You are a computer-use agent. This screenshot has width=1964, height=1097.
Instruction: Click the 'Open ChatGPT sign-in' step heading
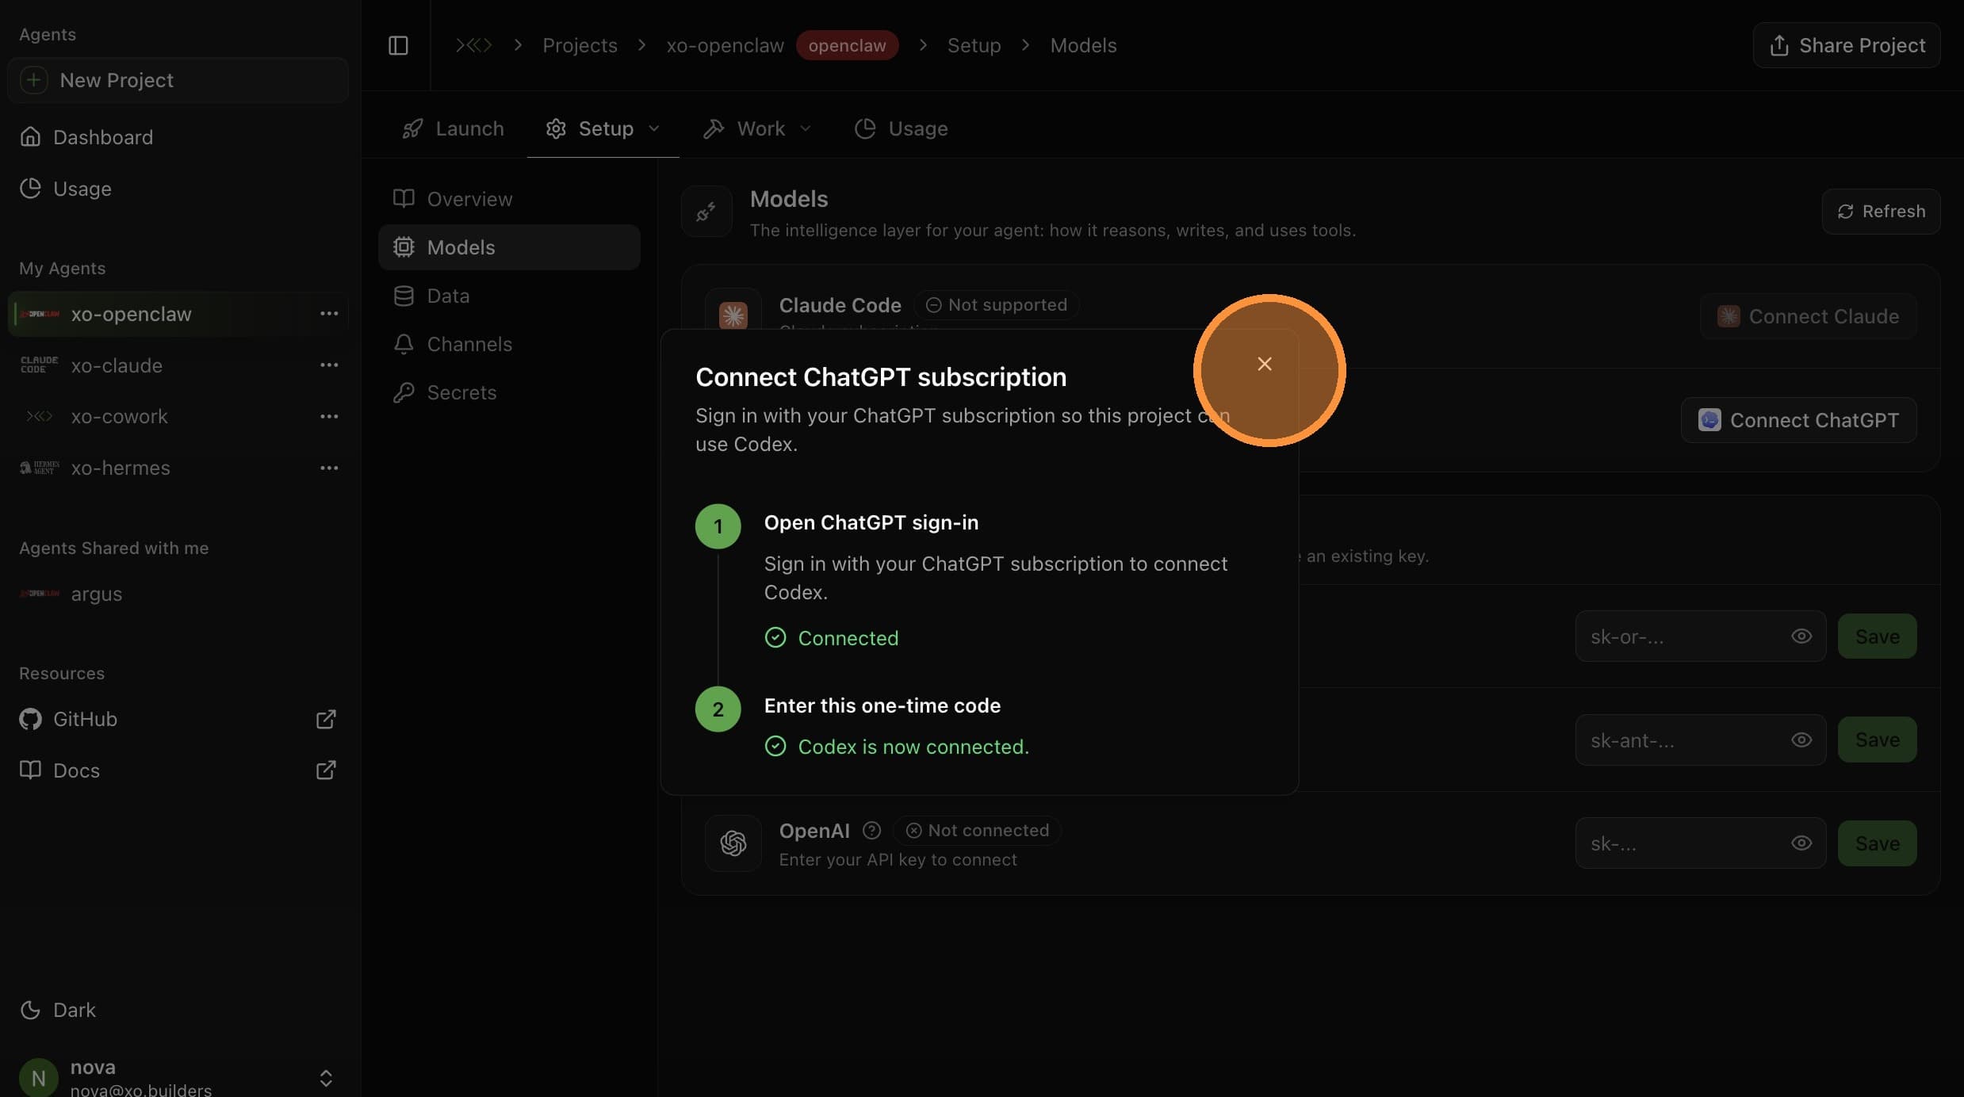pos(871,522)
